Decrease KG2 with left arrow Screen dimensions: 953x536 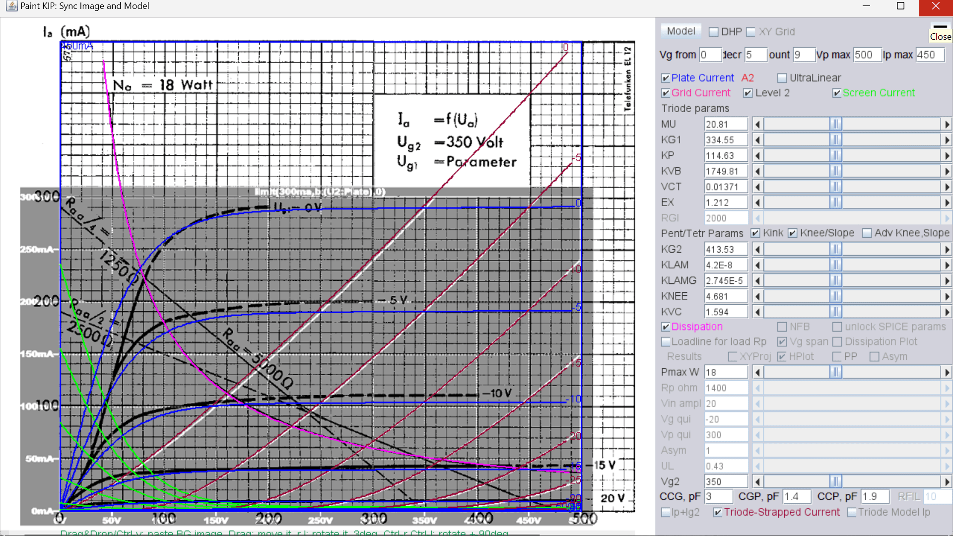757,249
